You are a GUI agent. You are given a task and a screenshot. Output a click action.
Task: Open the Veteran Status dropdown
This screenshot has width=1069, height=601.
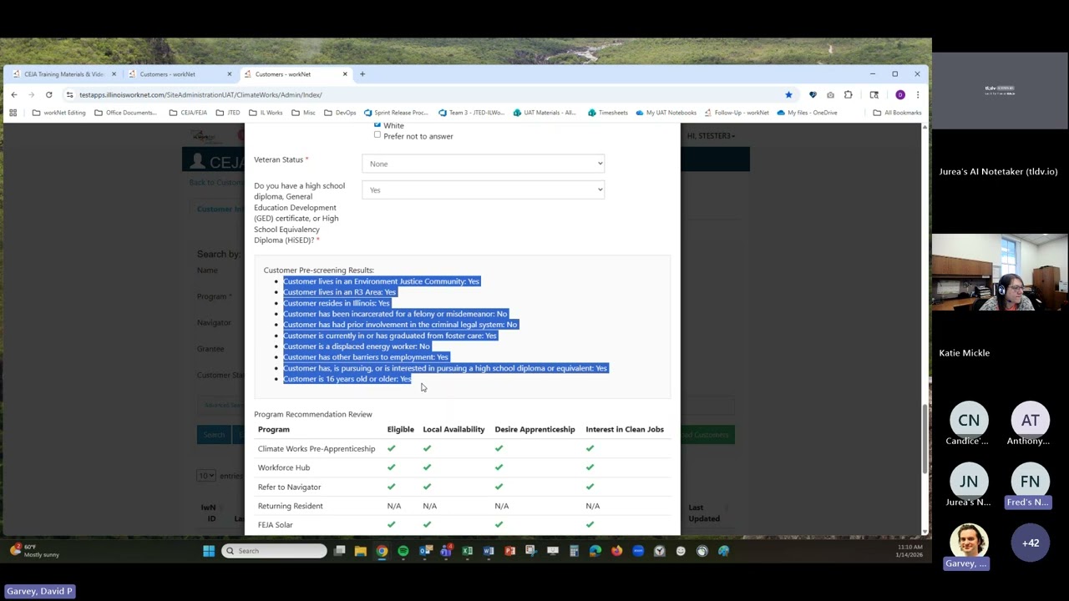[483, 164]
